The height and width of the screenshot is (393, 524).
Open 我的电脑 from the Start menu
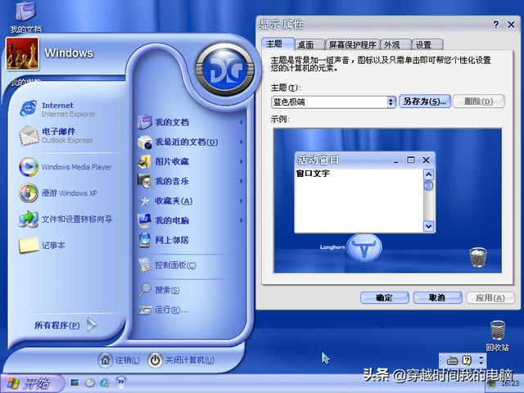[x=164, y=220]
